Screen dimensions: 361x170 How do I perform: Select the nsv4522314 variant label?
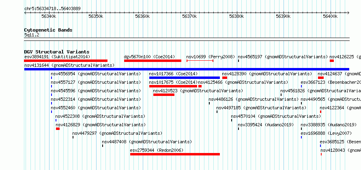coord(96,99)
